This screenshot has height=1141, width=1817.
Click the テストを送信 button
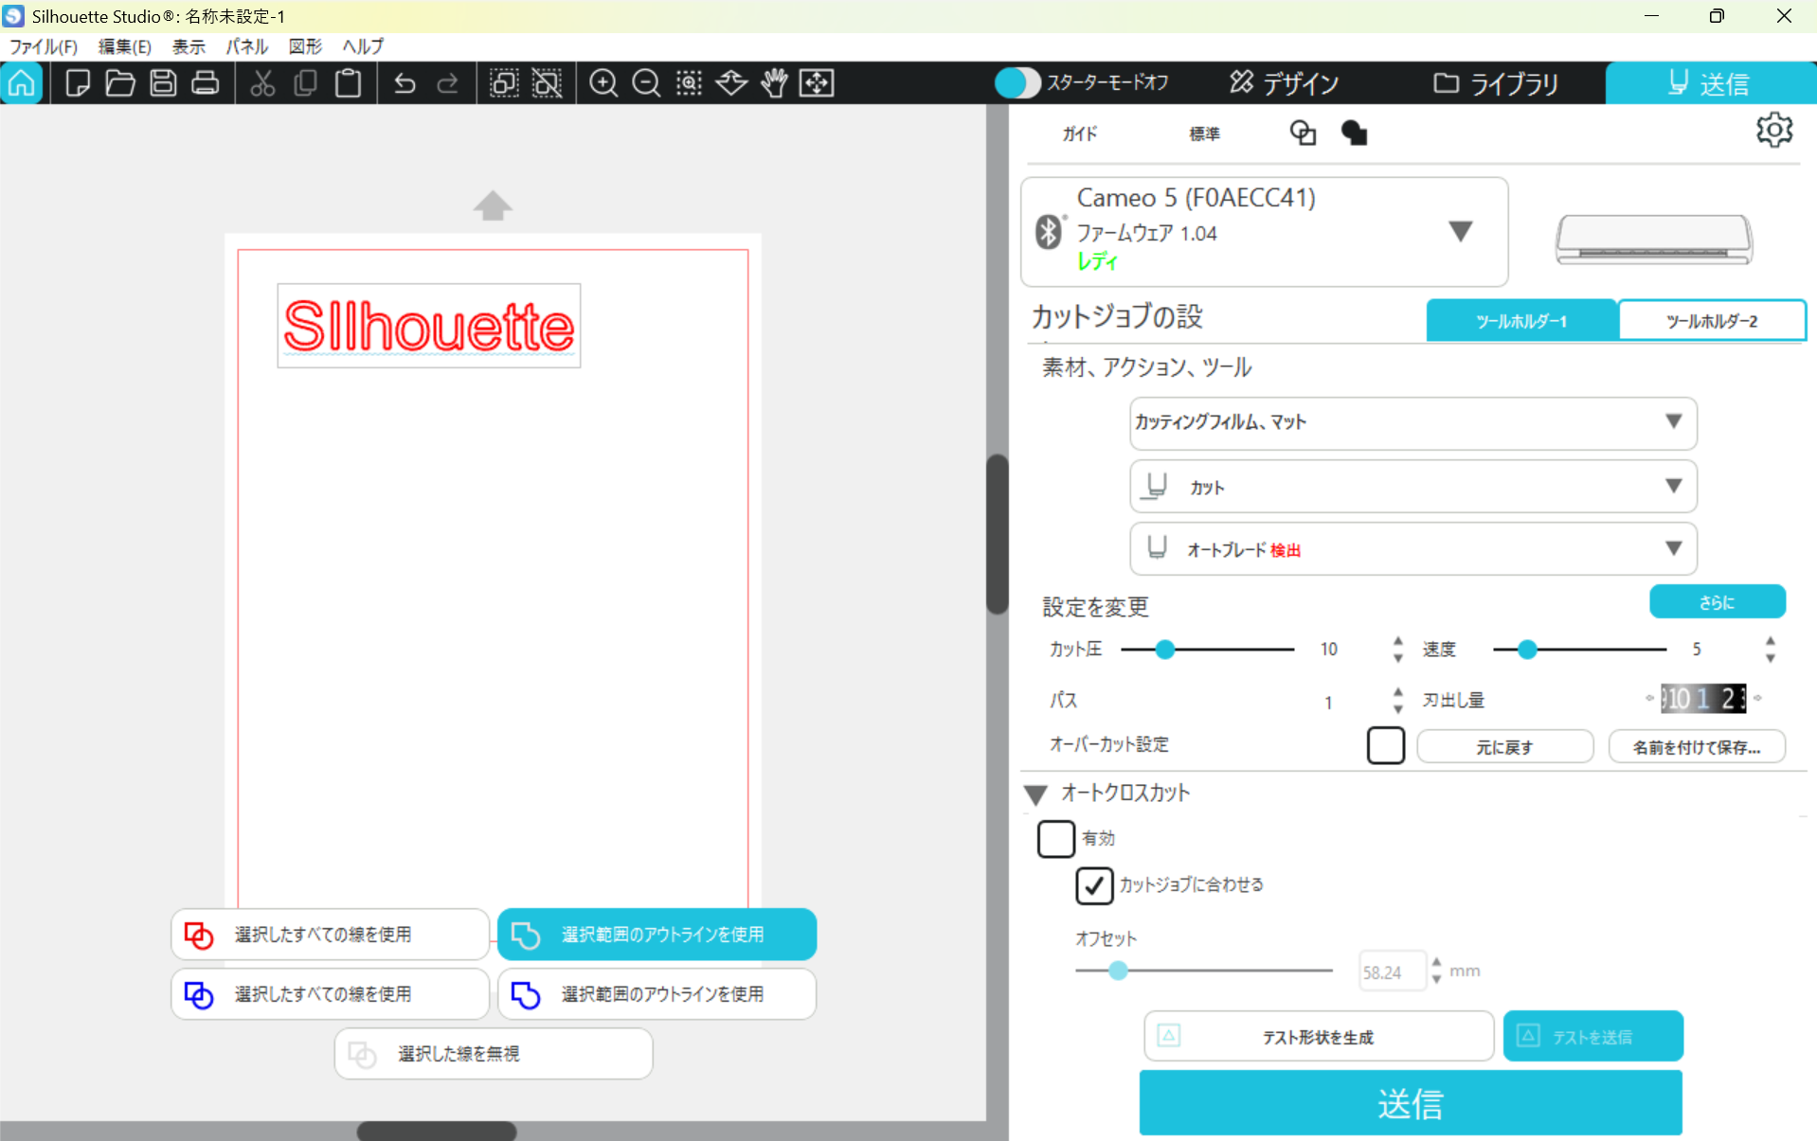1592,1037
